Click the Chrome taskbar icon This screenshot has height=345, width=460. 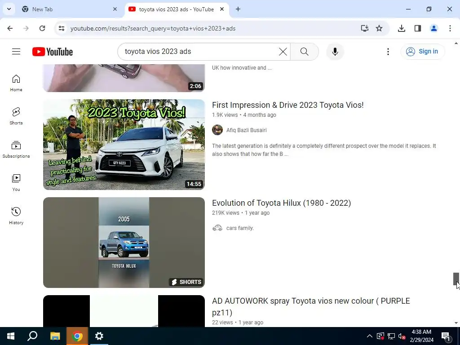pyautogui.click(x=77, y=336)
